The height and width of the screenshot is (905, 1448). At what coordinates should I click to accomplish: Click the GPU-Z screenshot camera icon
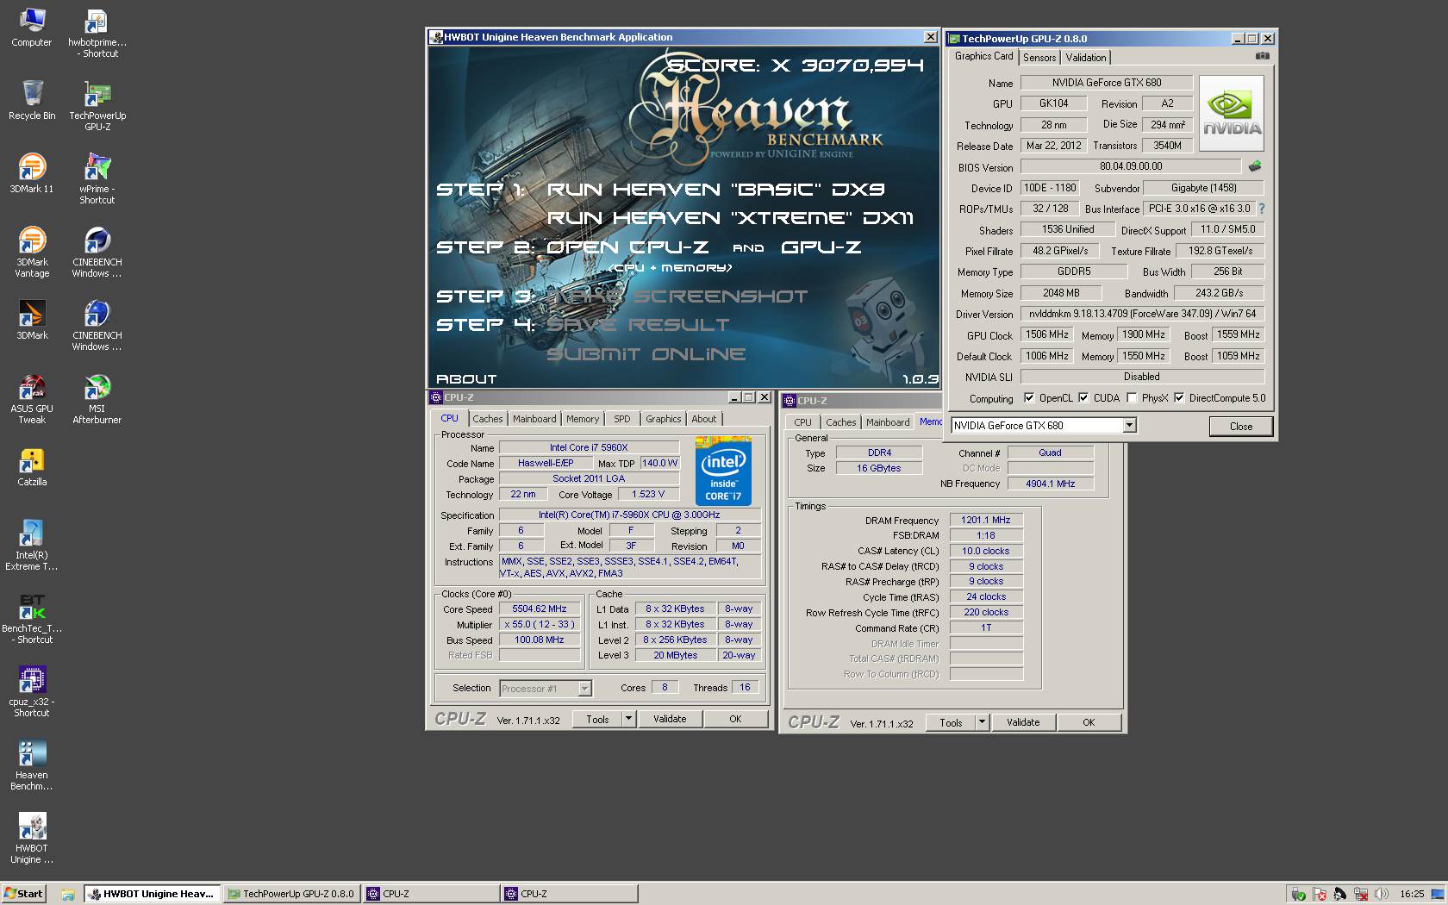pyautogui.click(x=1262, y=56)
